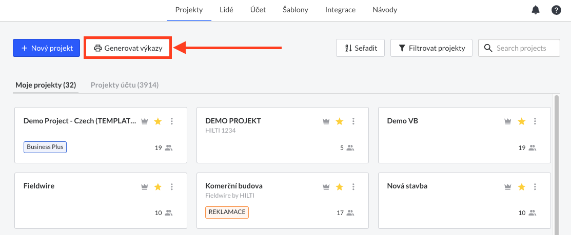Image resolution: width=571 pixels, height=235 pixels.
Task: Click the search magnifier icon
Action: [x=488, y=48]
